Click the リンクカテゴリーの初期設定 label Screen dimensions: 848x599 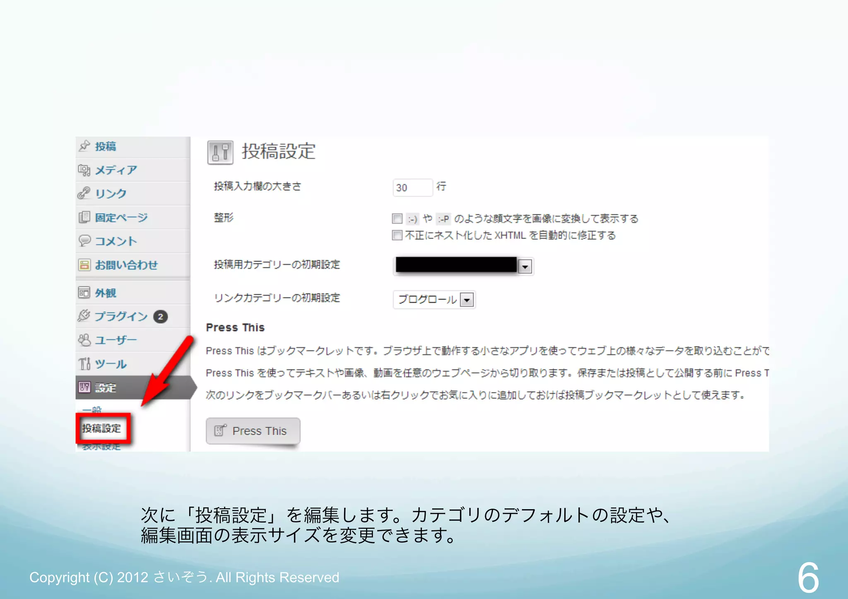(277, 298)
